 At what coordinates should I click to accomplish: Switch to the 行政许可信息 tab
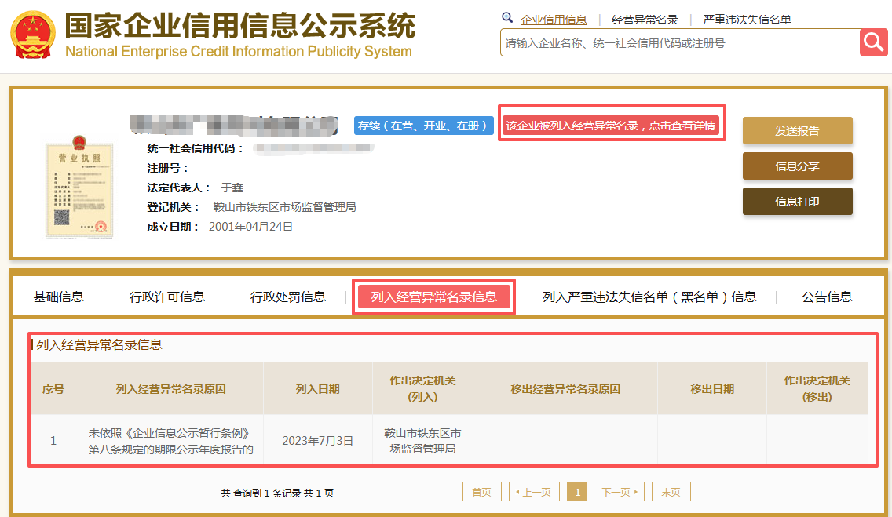click(x=167, y=297)
